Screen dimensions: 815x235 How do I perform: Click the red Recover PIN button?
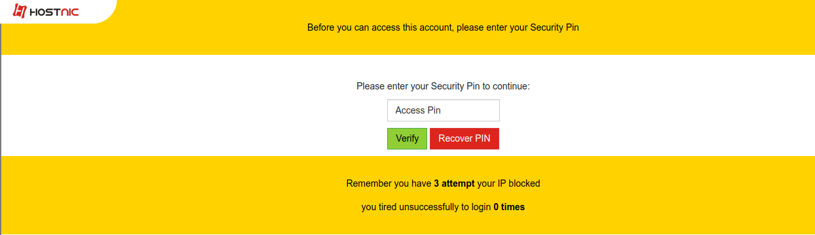[464, 138]
